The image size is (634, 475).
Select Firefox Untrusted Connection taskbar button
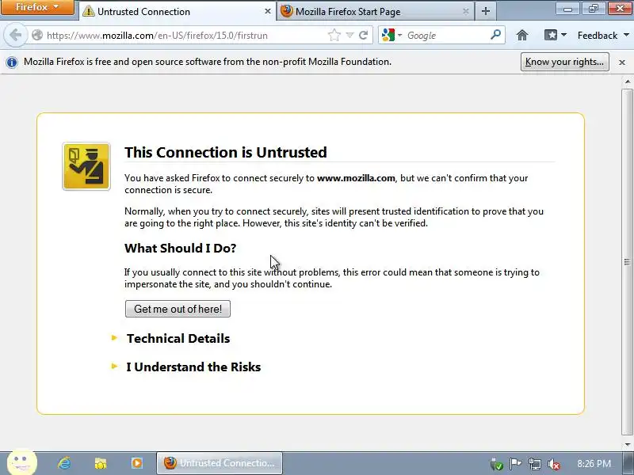click(220, 463)
